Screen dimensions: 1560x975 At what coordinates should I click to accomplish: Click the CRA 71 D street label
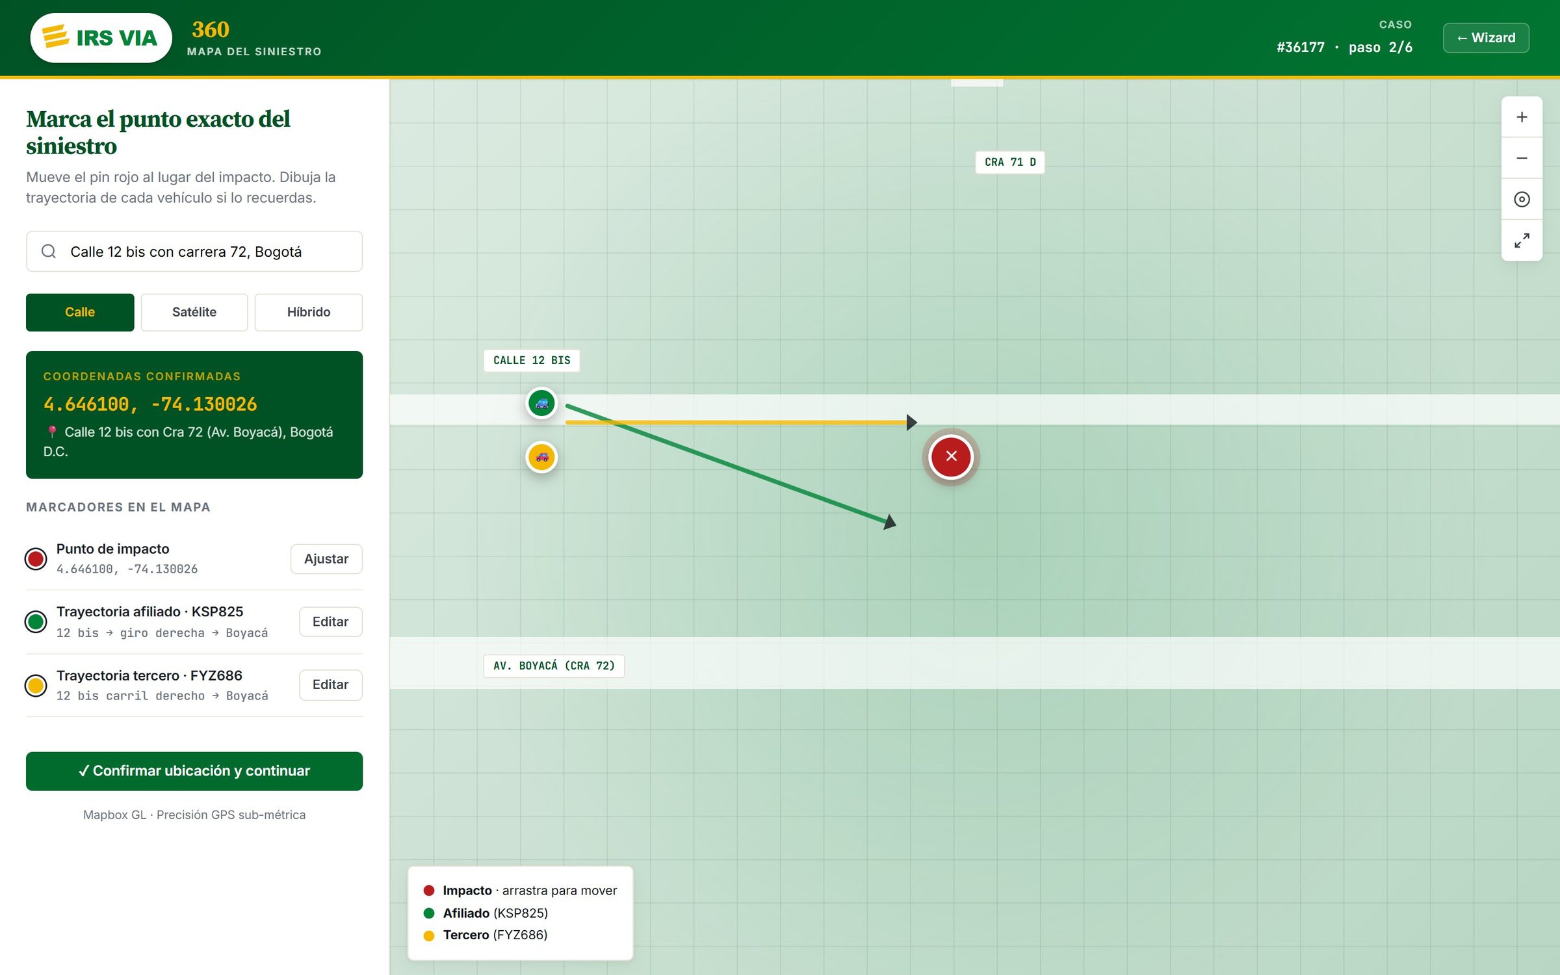[x=1010, y=162]
